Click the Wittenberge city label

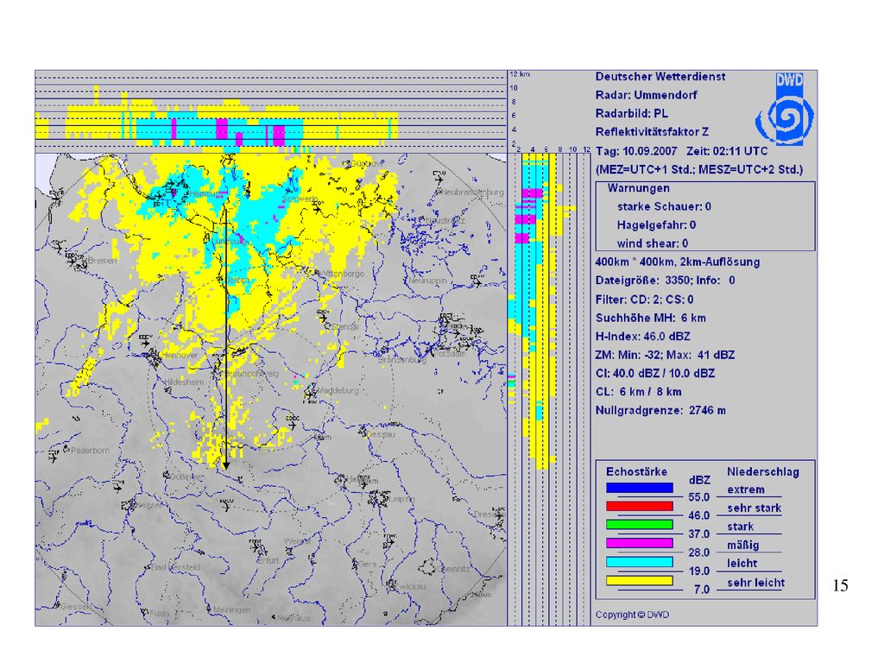click(x=343, y=274)
